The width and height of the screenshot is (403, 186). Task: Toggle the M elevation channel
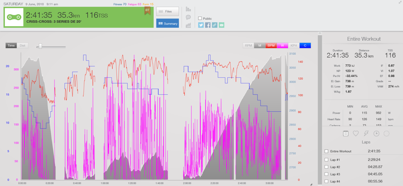pyautogui.click(x=260, y=45)
